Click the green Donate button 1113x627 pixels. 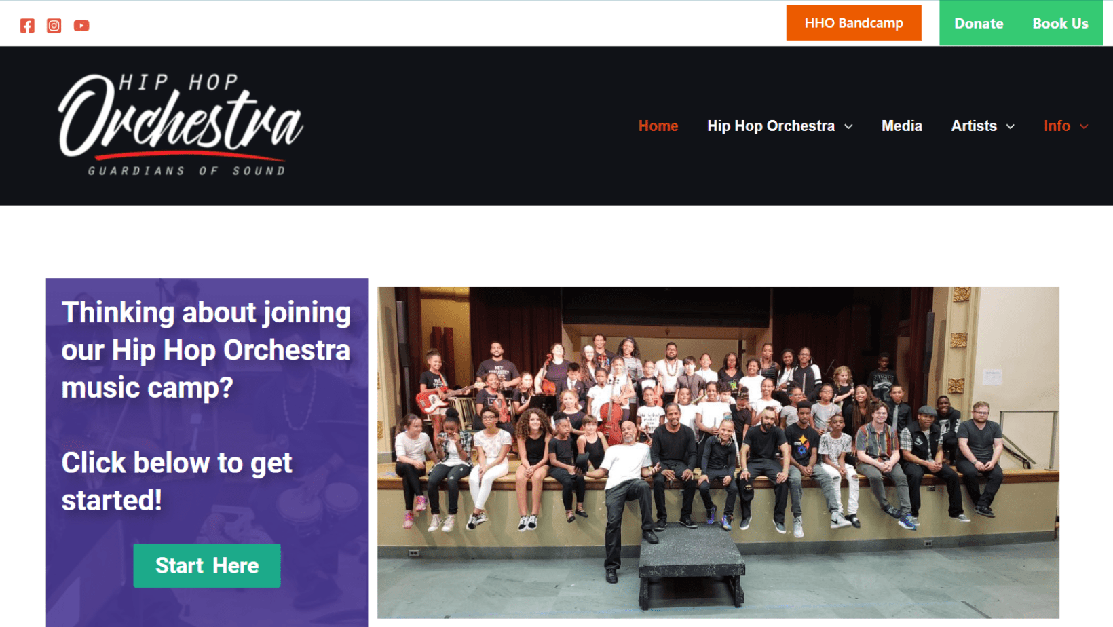979,23
